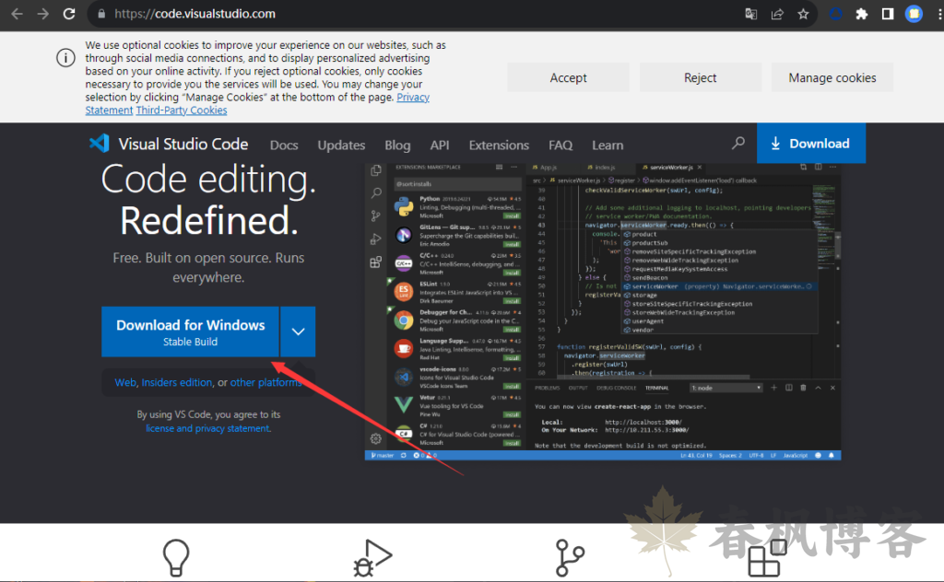Open the browser profile avatar
944x582 pixels.
[914, 14]
